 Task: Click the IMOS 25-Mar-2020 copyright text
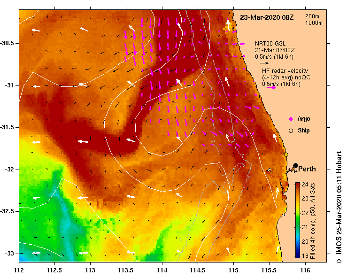(x=339, y=207)
